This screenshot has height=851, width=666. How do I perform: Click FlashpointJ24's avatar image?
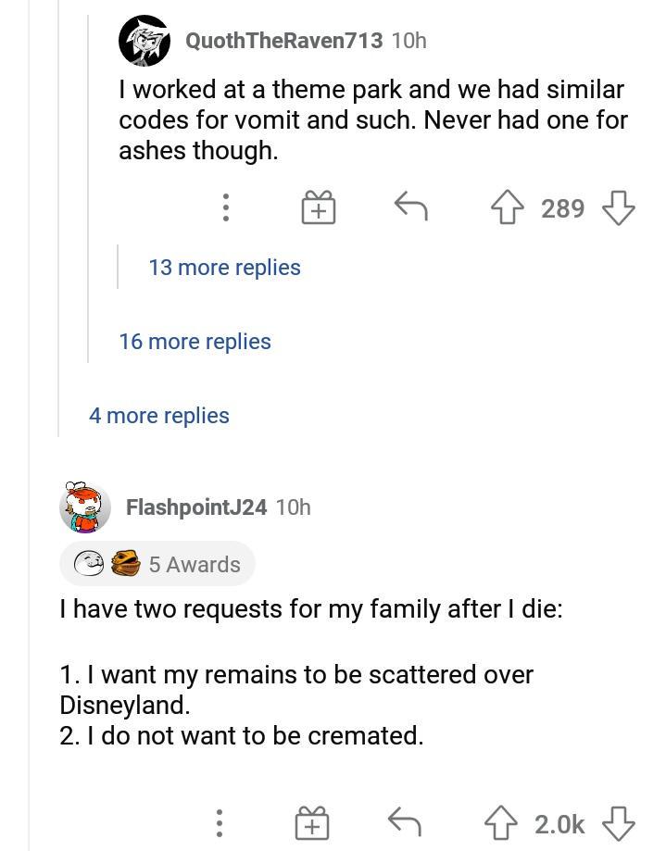(84, 507)
